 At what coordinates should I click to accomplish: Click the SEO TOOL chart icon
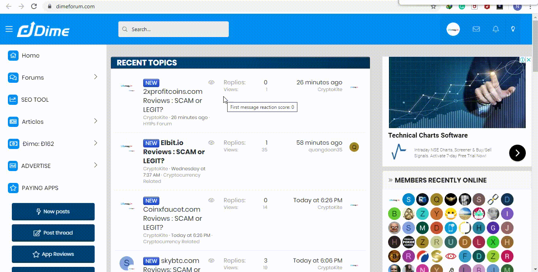tap(13, 100)
